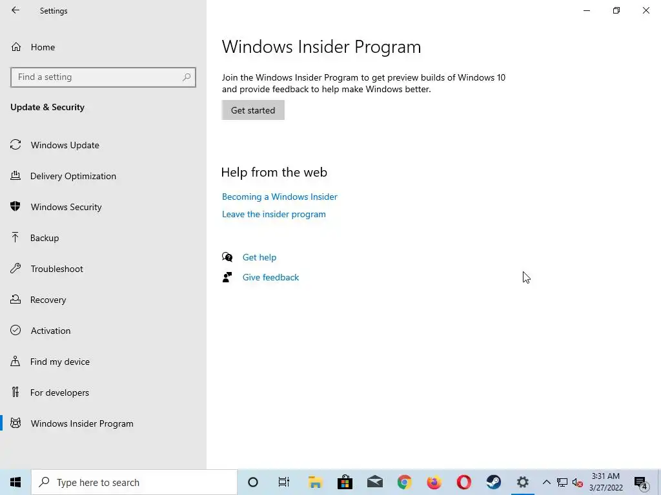Open Steam from the taskbar
The image size is (661, 495).
point(494,482)
